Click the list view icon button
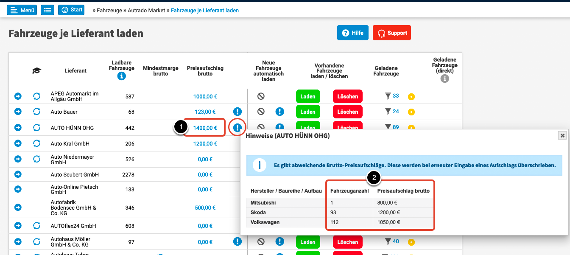570x255 pixels. (47, 10)
